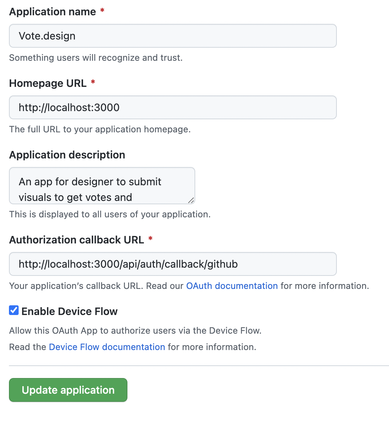Click the "Application name" label
389x422 pixels.
click(53, 12)
